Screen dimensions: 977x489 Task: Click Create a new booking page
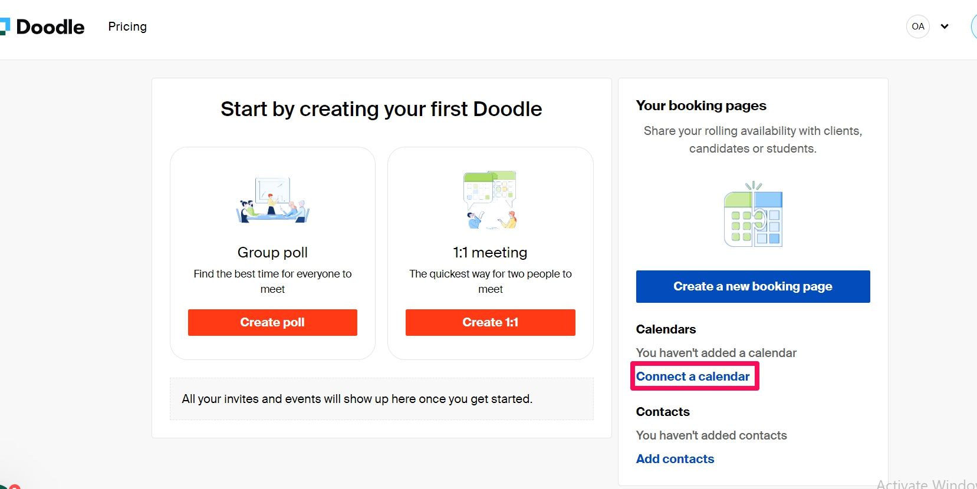point(752,286)
